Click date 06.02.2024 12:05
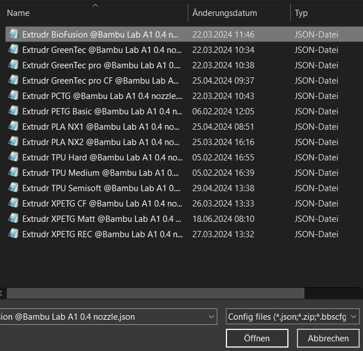The height and width of the screenshot is (351, 363). [x=223, y=112]
